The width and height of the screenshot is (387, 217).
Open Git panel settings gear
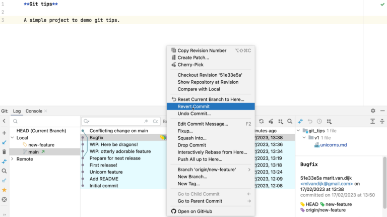[373, 111]
